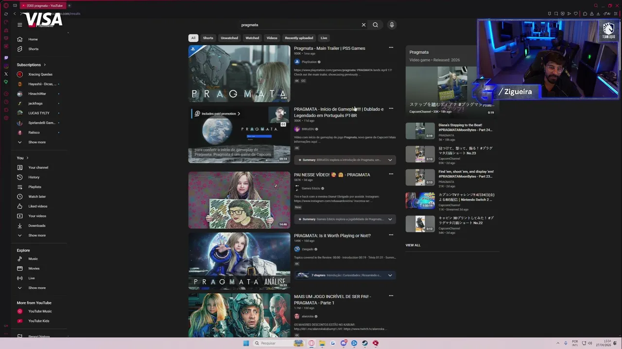Open LUCAS TYLTY subscription channel
Screen dimensions: 622x349
tap(39, 113)
